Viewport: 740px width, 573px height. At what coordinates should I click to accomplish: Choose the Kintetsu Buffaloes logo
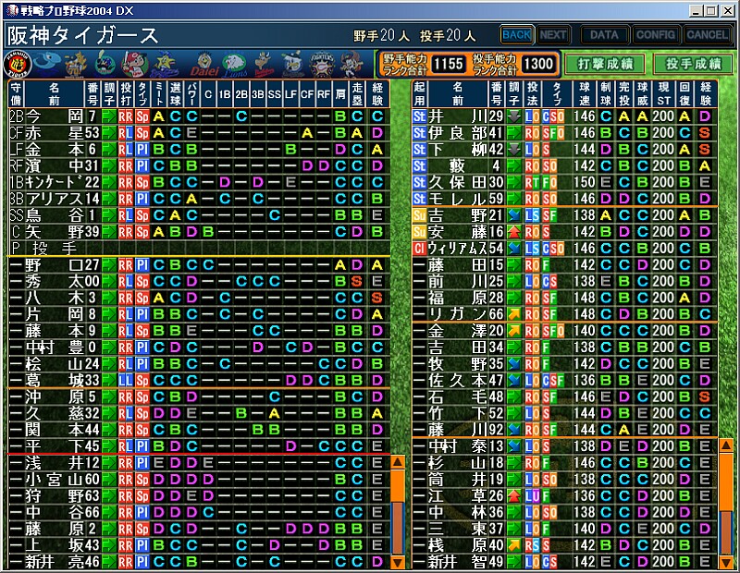pyautogui.click(x=265, y=65)
